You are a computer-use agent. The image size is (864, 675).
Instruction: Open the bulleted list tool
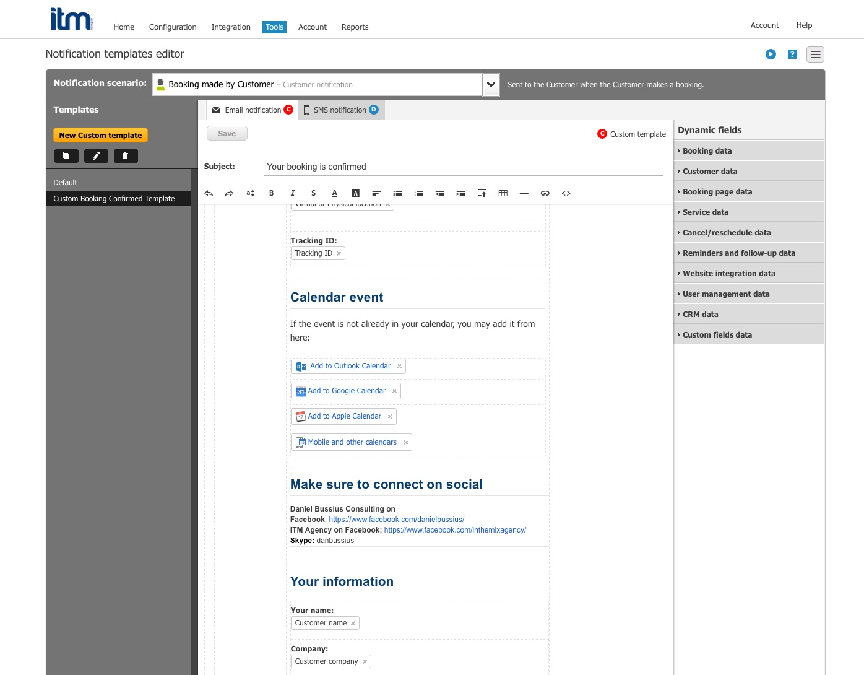397,193
